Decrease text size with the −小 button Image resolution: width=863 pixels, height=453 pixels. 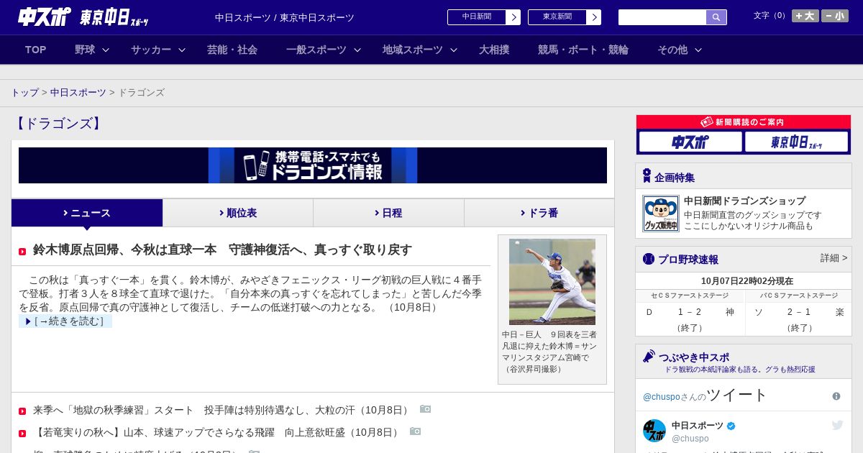[x=835, y=16]
